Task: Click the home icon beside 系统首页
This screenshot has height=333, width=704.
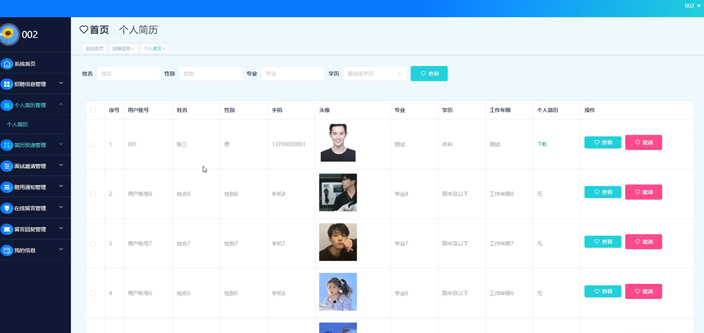Action: tap(7, 64)
